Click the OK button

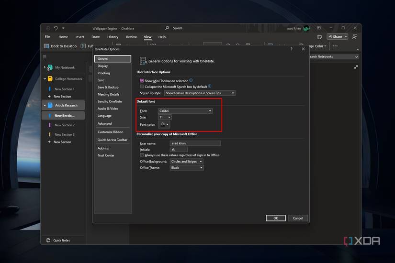(x=275, y=218)
